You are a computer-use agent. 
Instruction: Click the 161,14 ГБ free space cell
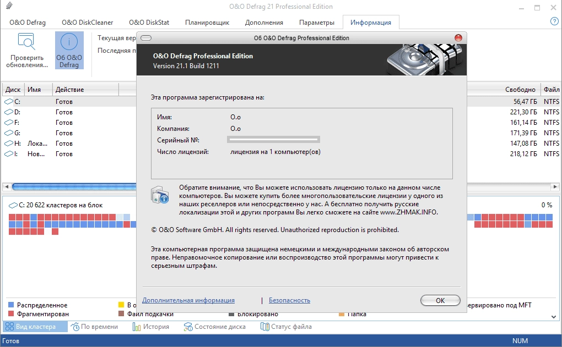pyautogui.click(x=523, y=122)
